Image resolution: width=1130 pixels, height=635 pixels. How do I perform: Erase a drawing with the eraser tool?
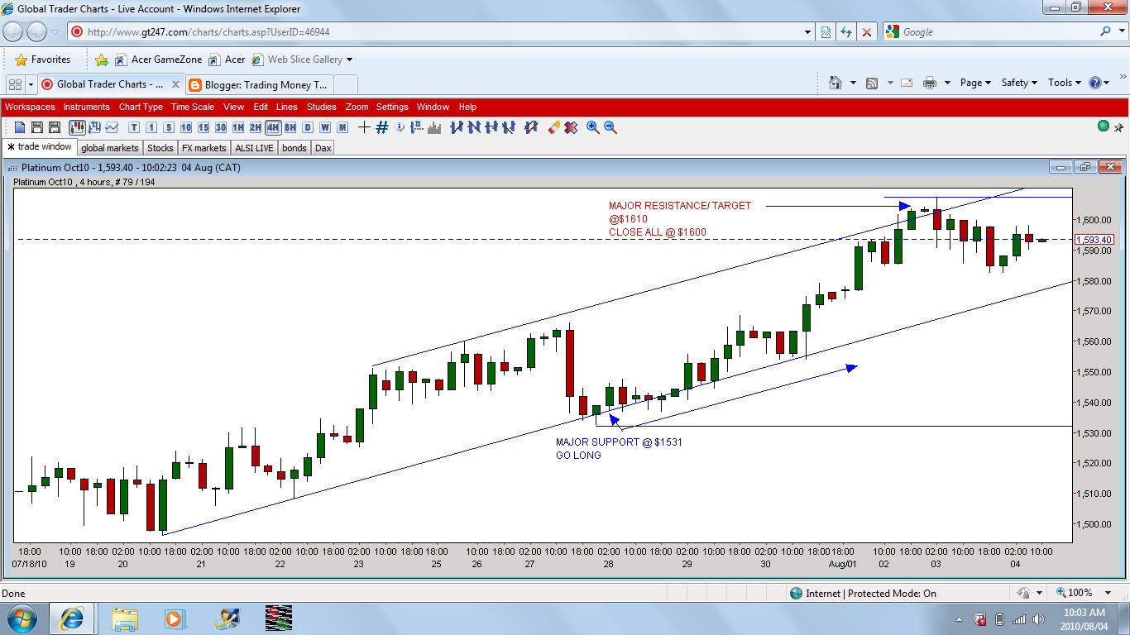[553, 127]
